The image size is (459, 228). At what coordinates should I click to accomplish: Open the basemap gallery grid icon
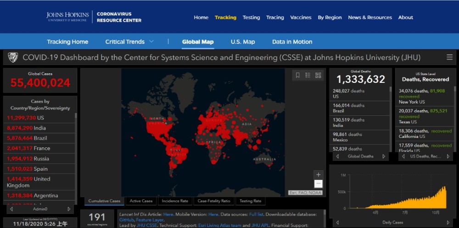(x=318, y=76)
